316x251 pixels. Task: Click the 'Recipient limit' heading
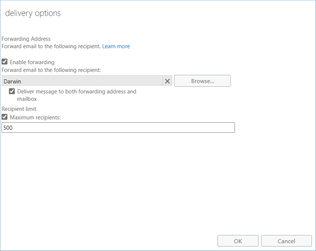coord(19,109)
